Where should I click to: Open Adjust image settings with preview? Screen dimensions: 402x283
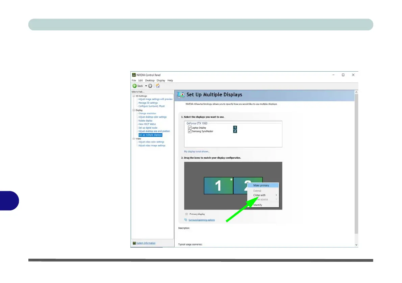[155, 99]
